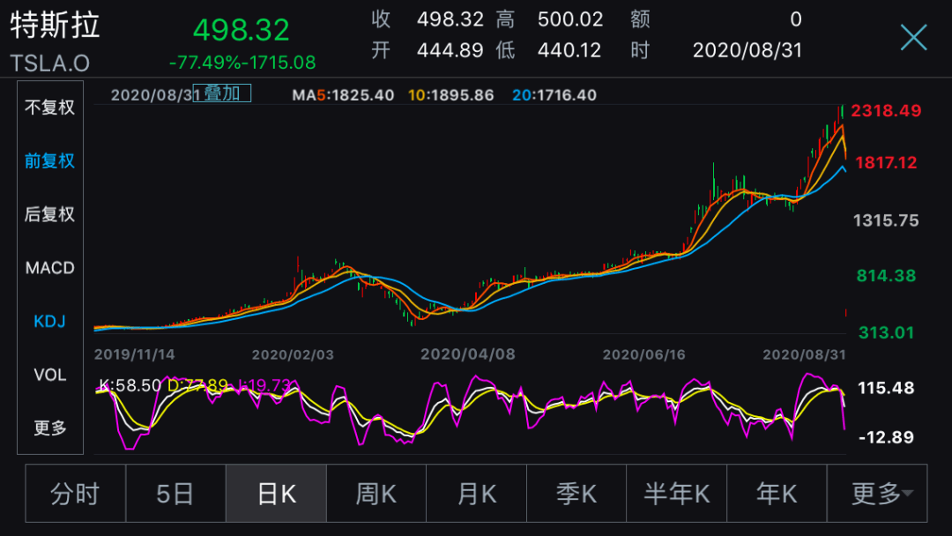Select 后复权 backward-adjusted price option
The width and height of the screenshot is (952, 536).
[50, 214]
